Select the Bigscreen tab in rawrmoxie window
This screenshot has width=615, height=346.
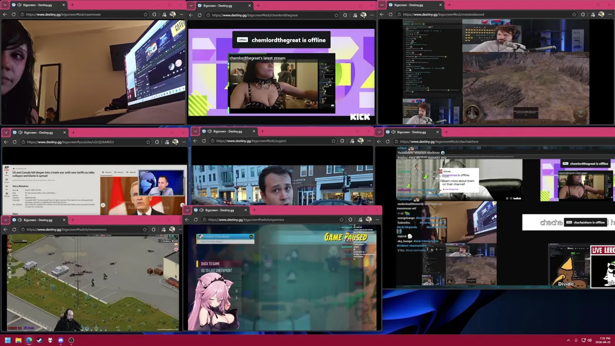pos(38,5)
